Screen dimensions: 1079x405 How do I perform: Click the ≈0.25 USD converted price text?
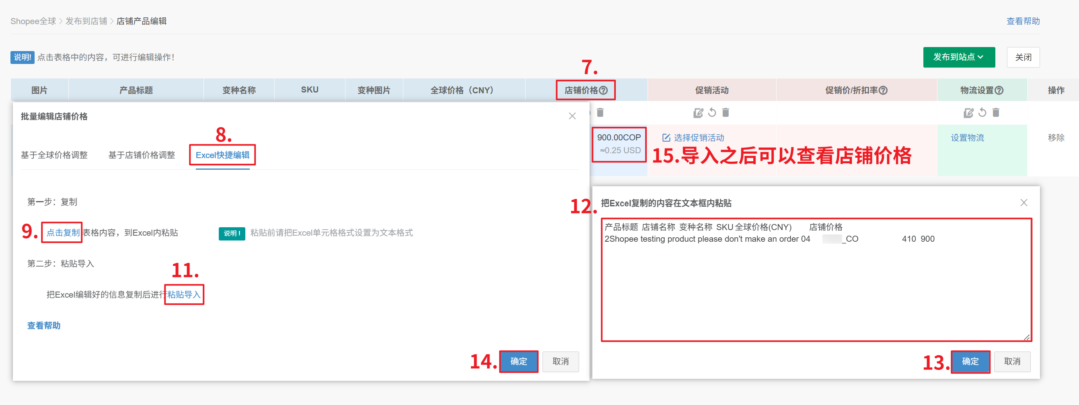pos(620,150)
